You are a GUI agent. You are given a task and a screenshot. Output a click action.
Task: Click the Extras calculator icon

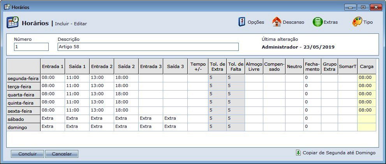coord(317,22)
